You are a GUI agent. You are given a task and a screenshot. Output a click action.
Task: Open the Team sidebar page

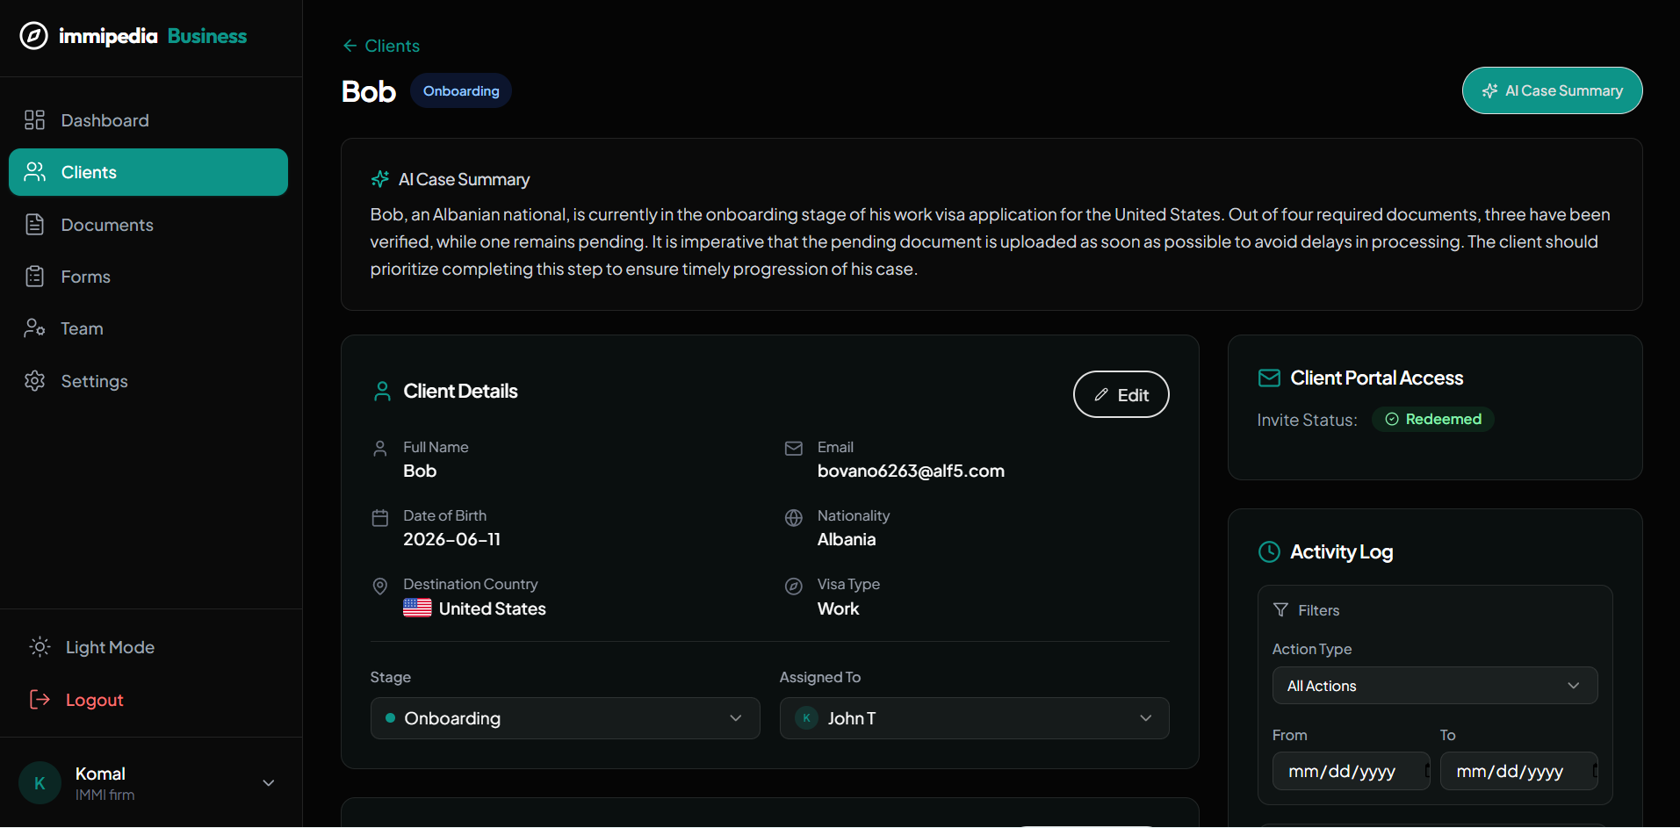[148, 328]
